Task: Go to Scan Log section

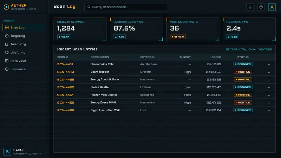Action: tap(24, 27)
